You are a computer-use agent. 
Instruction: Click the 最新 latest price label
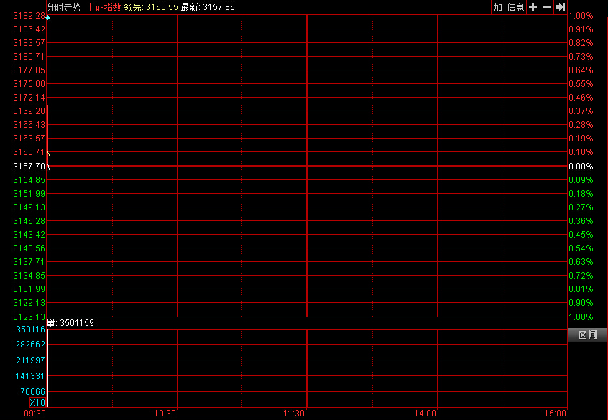[190, 7]
